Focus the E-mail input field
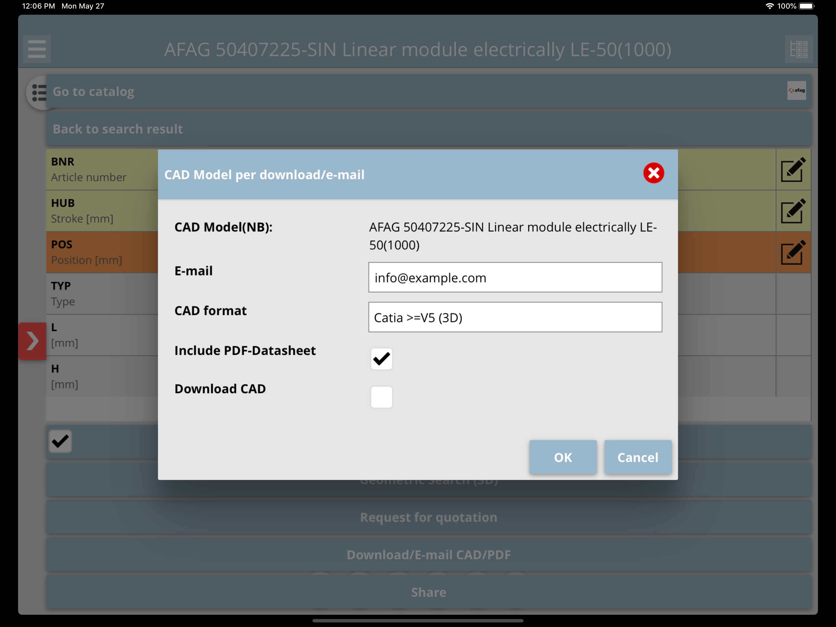This screenshot has height=627, width=836. [x=515, y=278]
